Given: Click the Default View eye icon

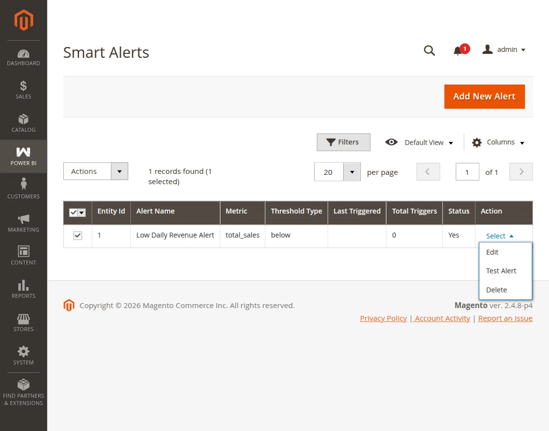Looking at the screenshot, I should coord(392,142).
